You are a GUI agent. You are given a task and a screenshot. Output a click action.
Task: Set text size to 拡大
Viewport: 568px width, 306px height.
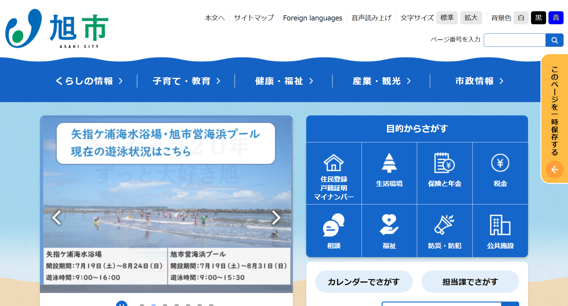tap(471, 18)
